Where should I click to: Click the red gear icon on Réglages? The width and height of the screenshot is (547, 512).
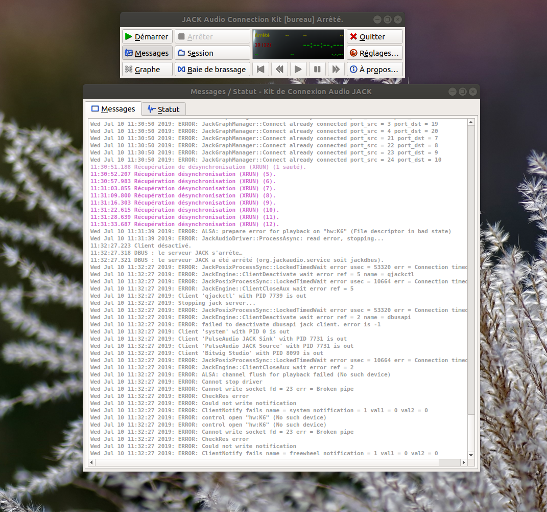[x=353, y=53]
